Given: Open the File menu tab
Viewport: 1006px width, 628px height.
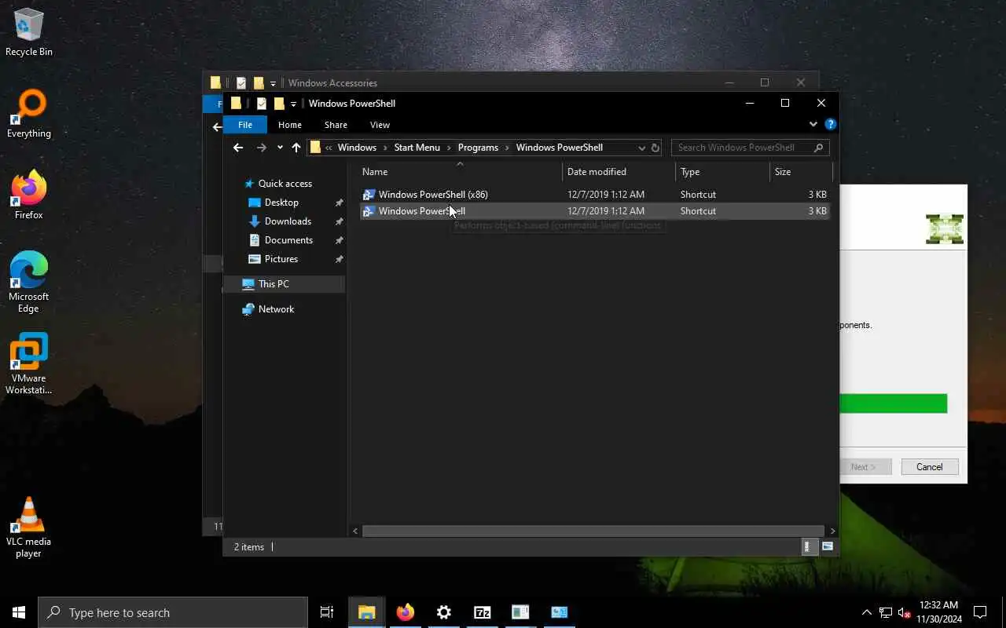Looking at the screenshot, I should coord(245,125).
